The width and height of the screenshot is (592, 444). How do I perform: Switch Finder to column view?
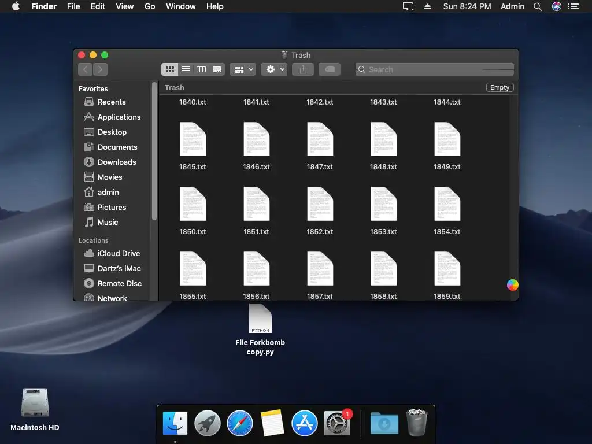pyautogui.click(x=201, y=69)
